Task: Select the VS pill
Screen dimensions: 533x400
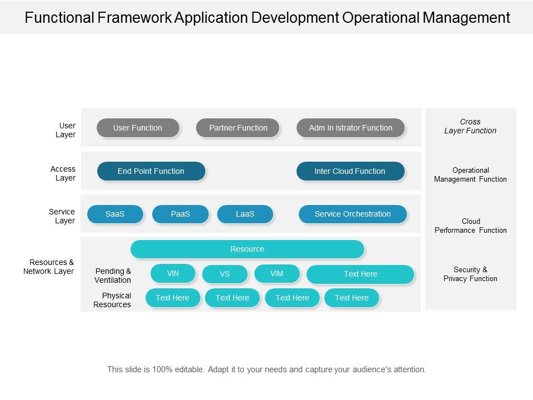Action: coord(225,274)
